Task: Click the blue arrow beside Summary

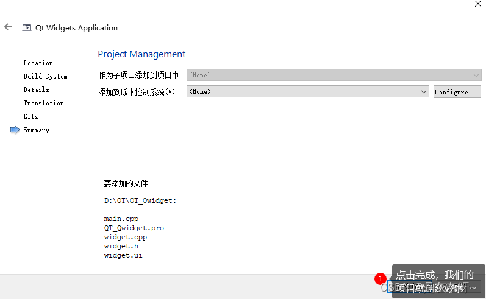Action: (x=15, y=130)
